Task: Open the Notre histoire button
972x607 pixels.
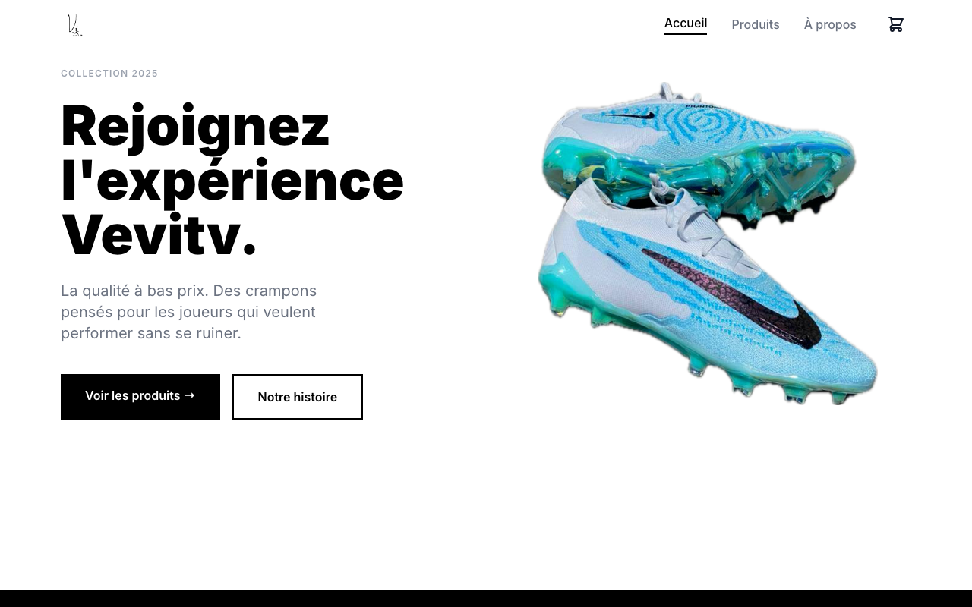Action: pyautogui.click(x=298, y=397)
